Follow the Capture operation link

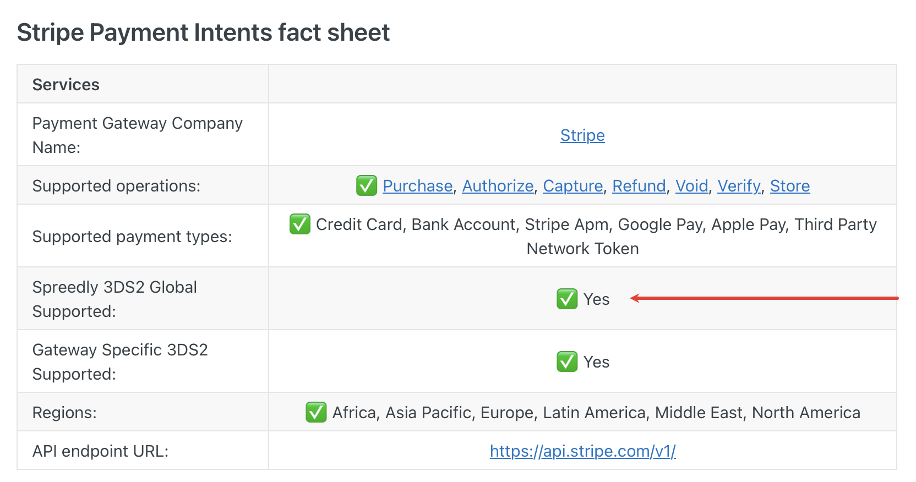point(572,186)
